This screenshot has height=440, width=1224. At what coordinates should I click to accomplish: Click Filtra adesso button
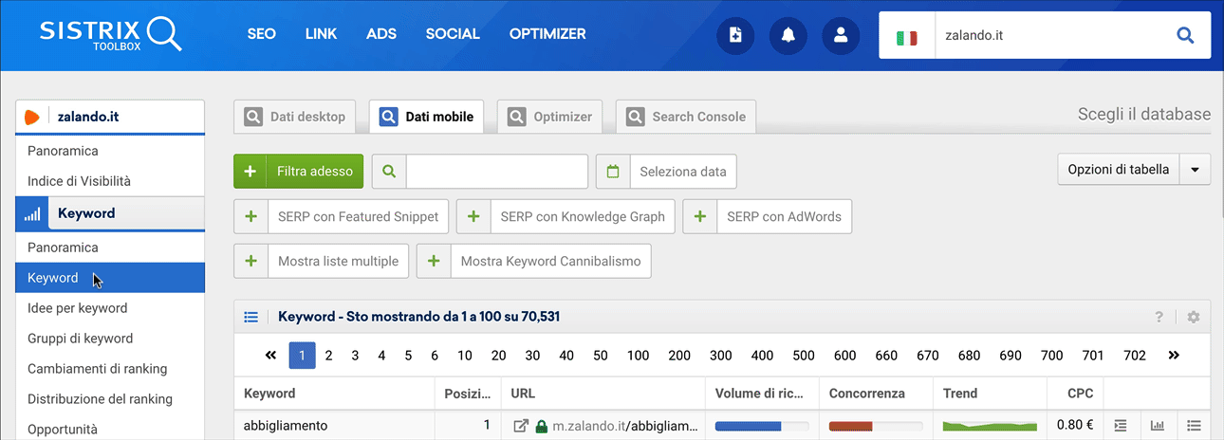(298, 172)
